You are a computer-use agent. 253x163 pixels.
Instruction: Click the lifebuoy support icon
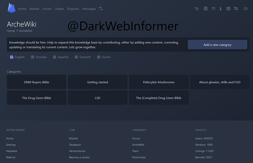tap(228, 9)
